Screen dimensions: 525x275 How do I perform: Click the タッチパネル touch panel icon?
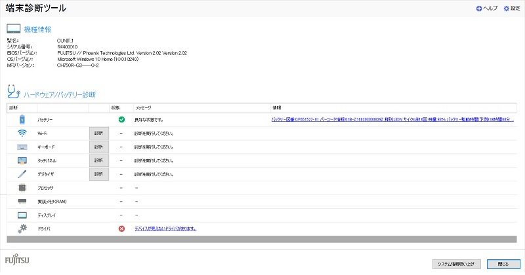point(22,160)
